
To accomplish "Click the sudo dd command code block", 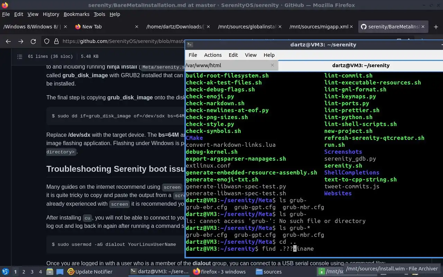I will [x=116, y=116].
